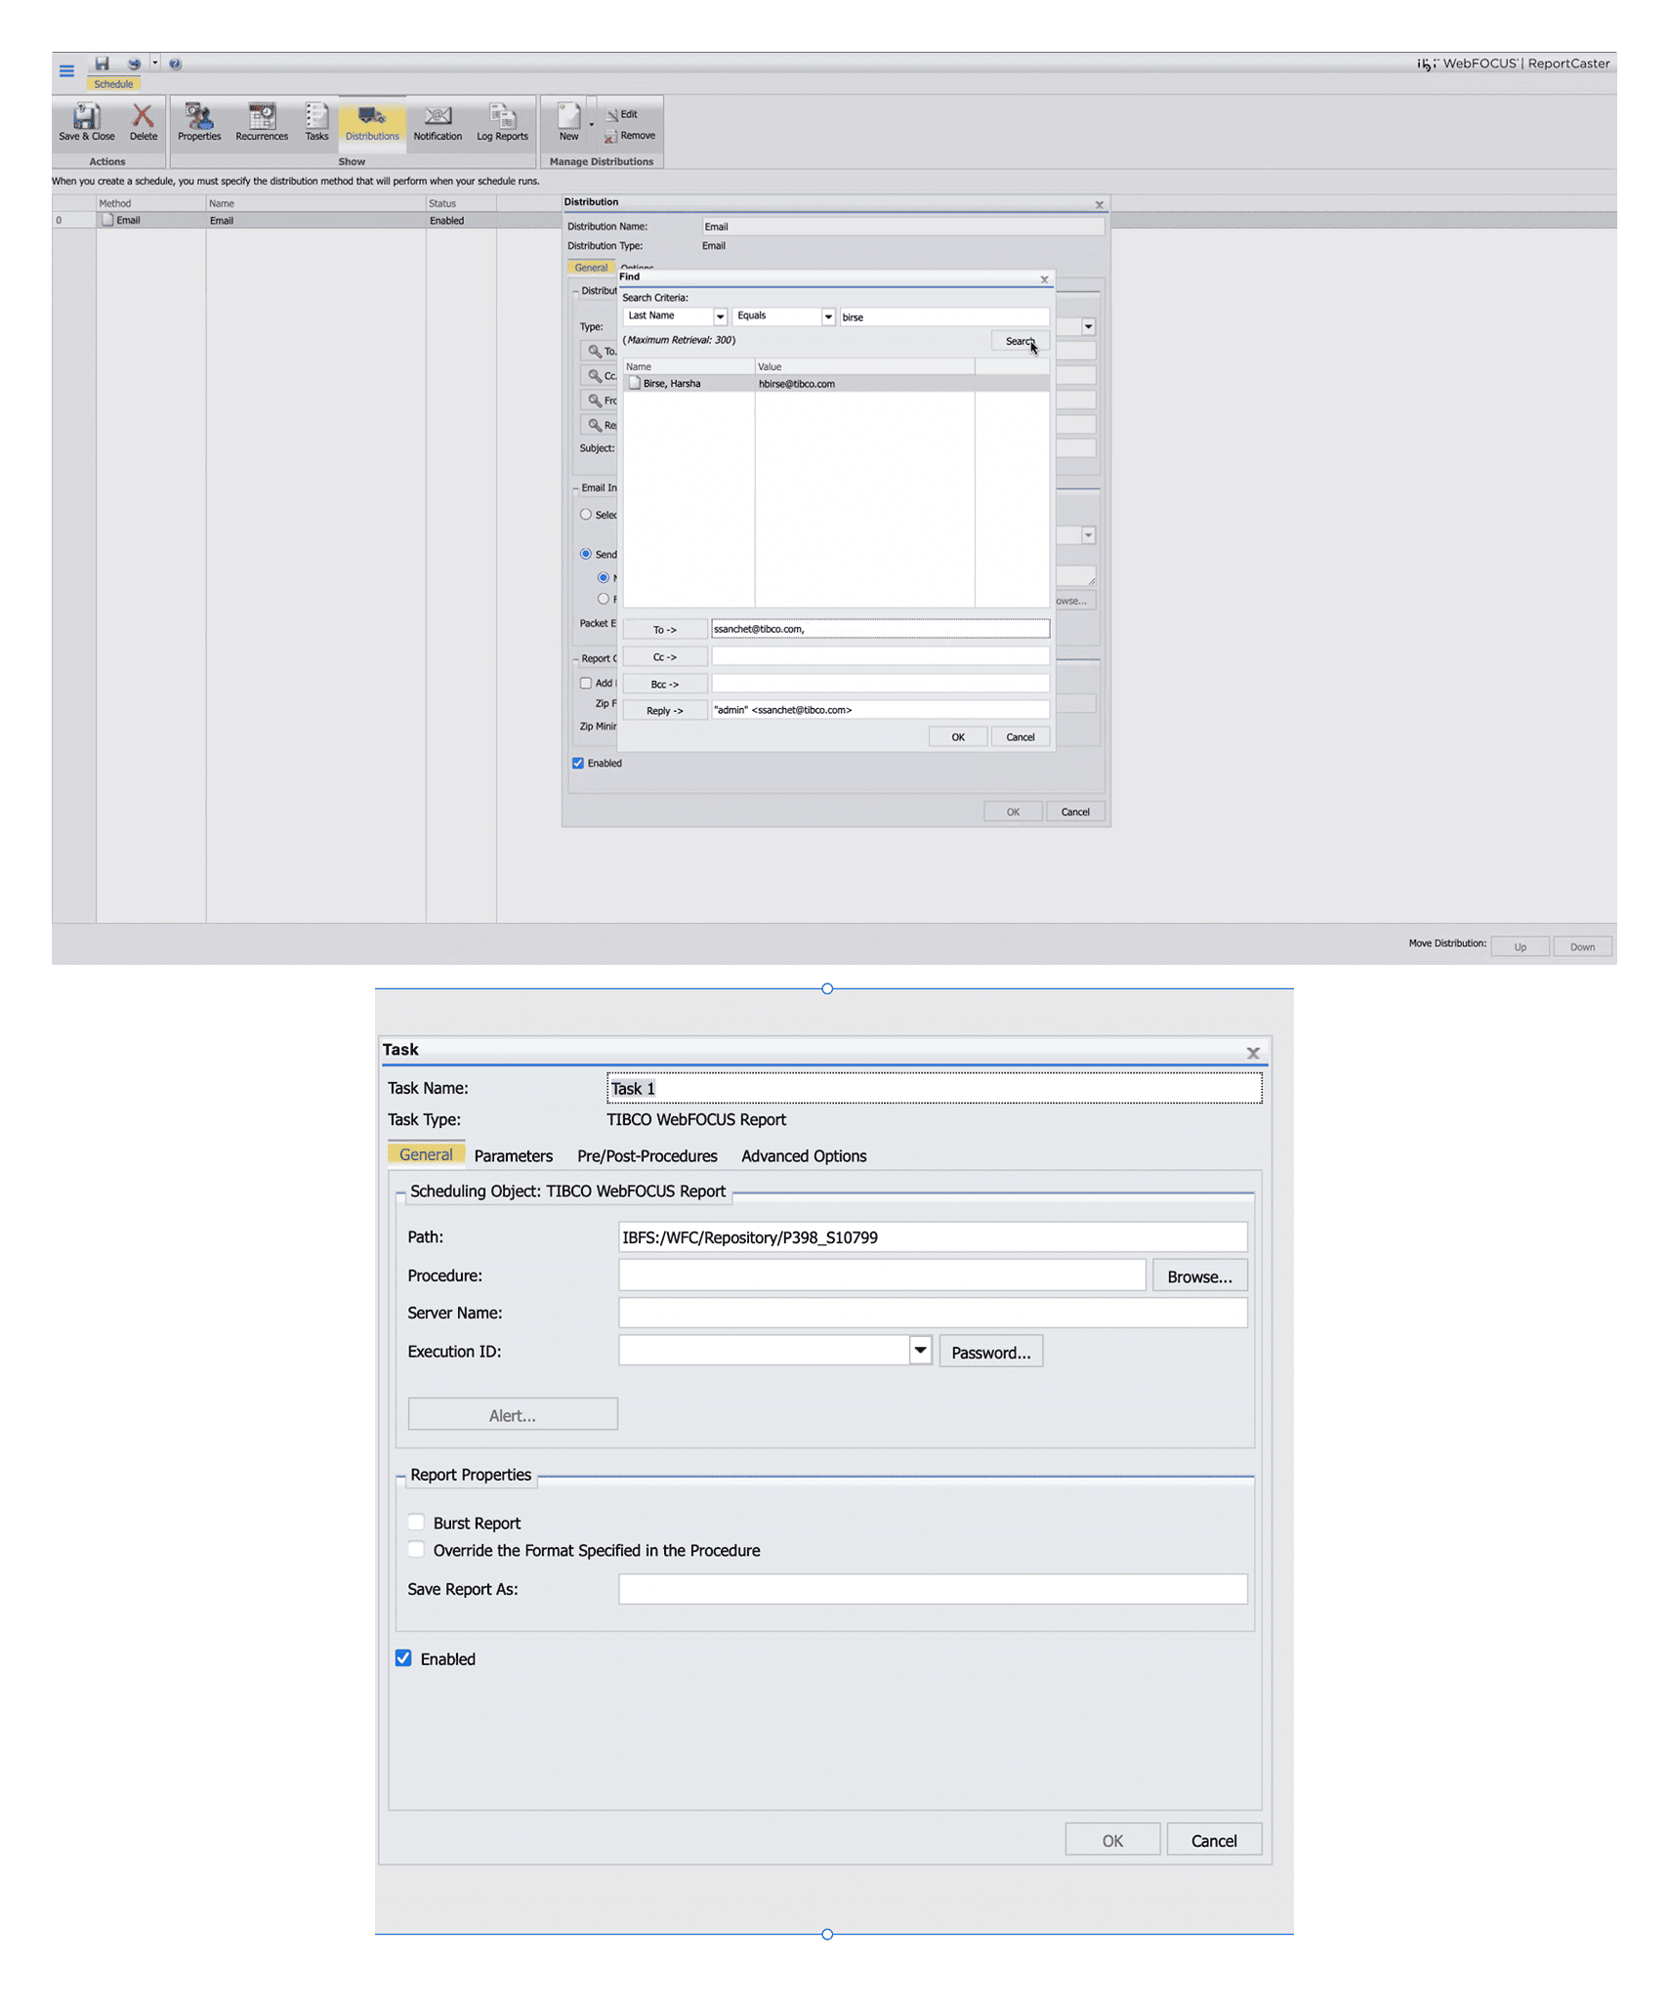Open the Last Name criteria dropdown
1669x2006 pixels.
[x=720, y=316]
